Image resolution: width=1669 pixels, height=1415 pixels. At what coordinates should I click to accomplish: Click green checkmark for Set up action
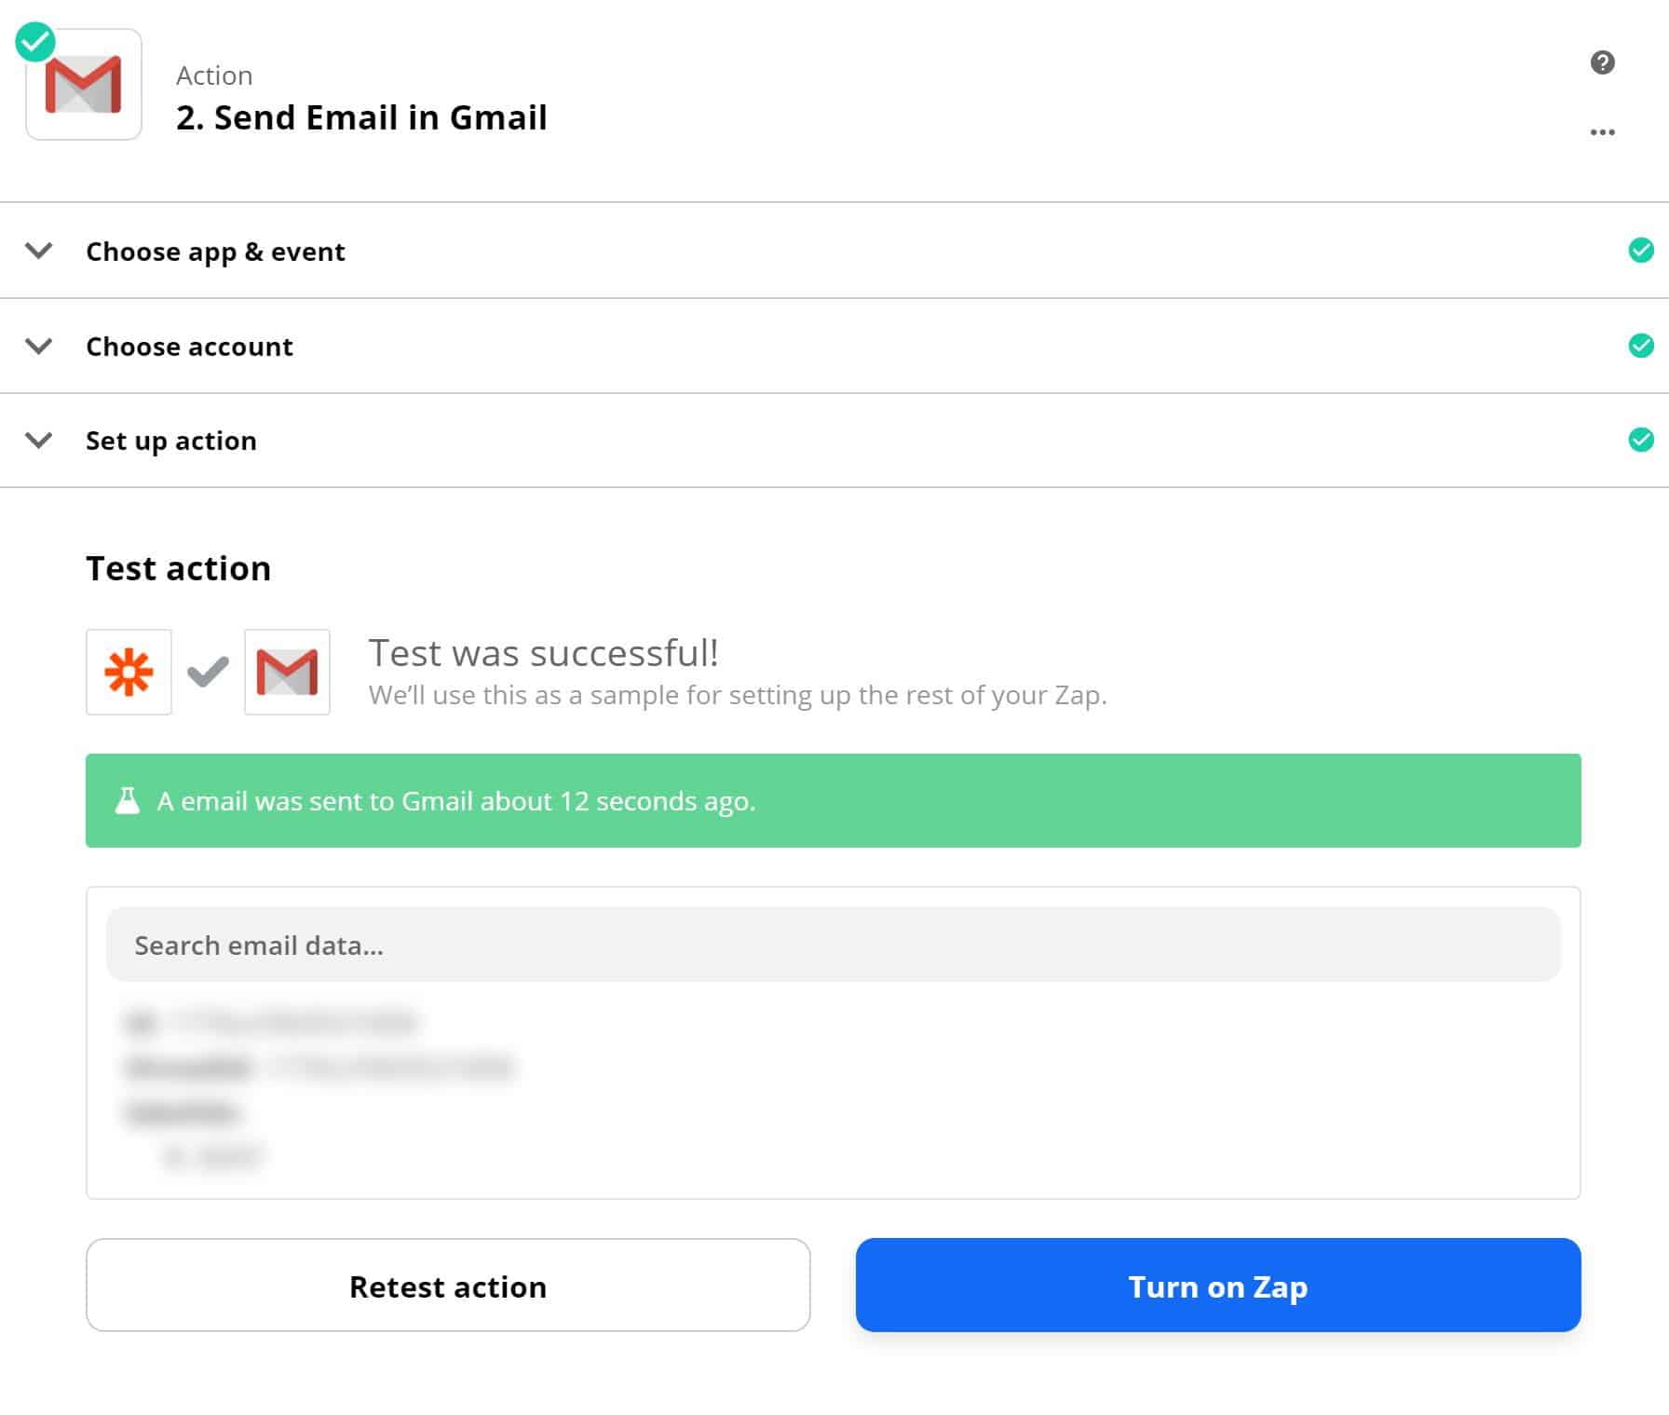point(1641,440)
